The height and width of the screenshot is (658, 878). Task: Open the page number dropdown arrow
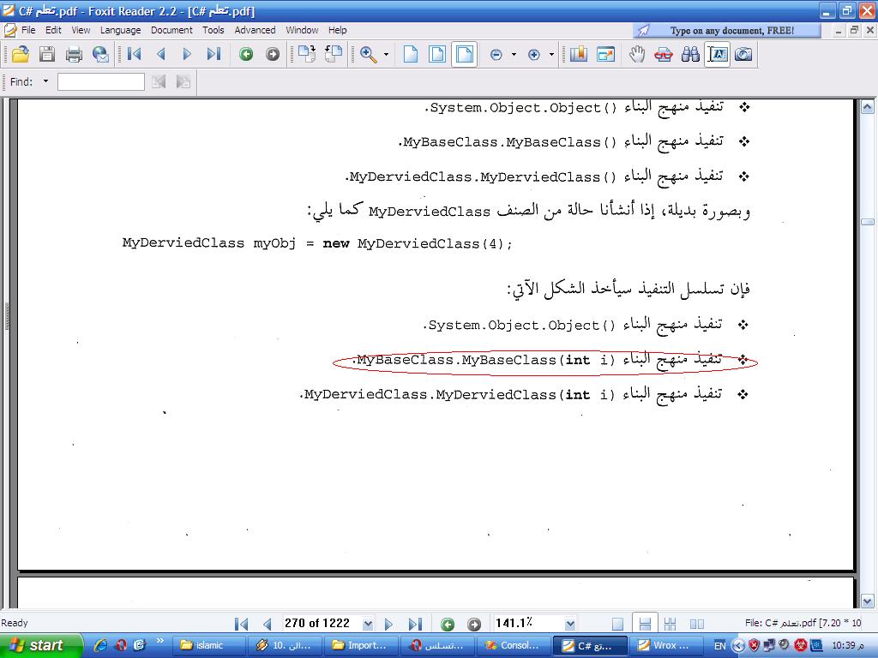[x=368, y=624]
